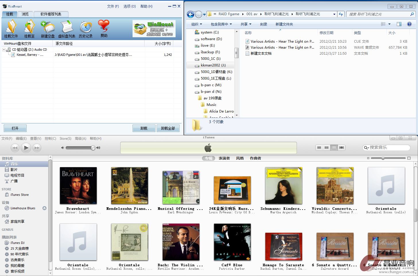Screen dimensions: 418x276
Task: Click the iTunes previous track button
Action: (x=15, y=148)
